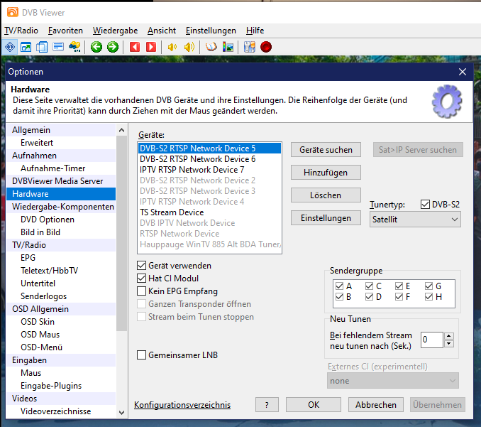This screenshot has width=481, height=427.
Task: Toggle the DVB-S2 tuner type checkbox
Action: (425, 205)
